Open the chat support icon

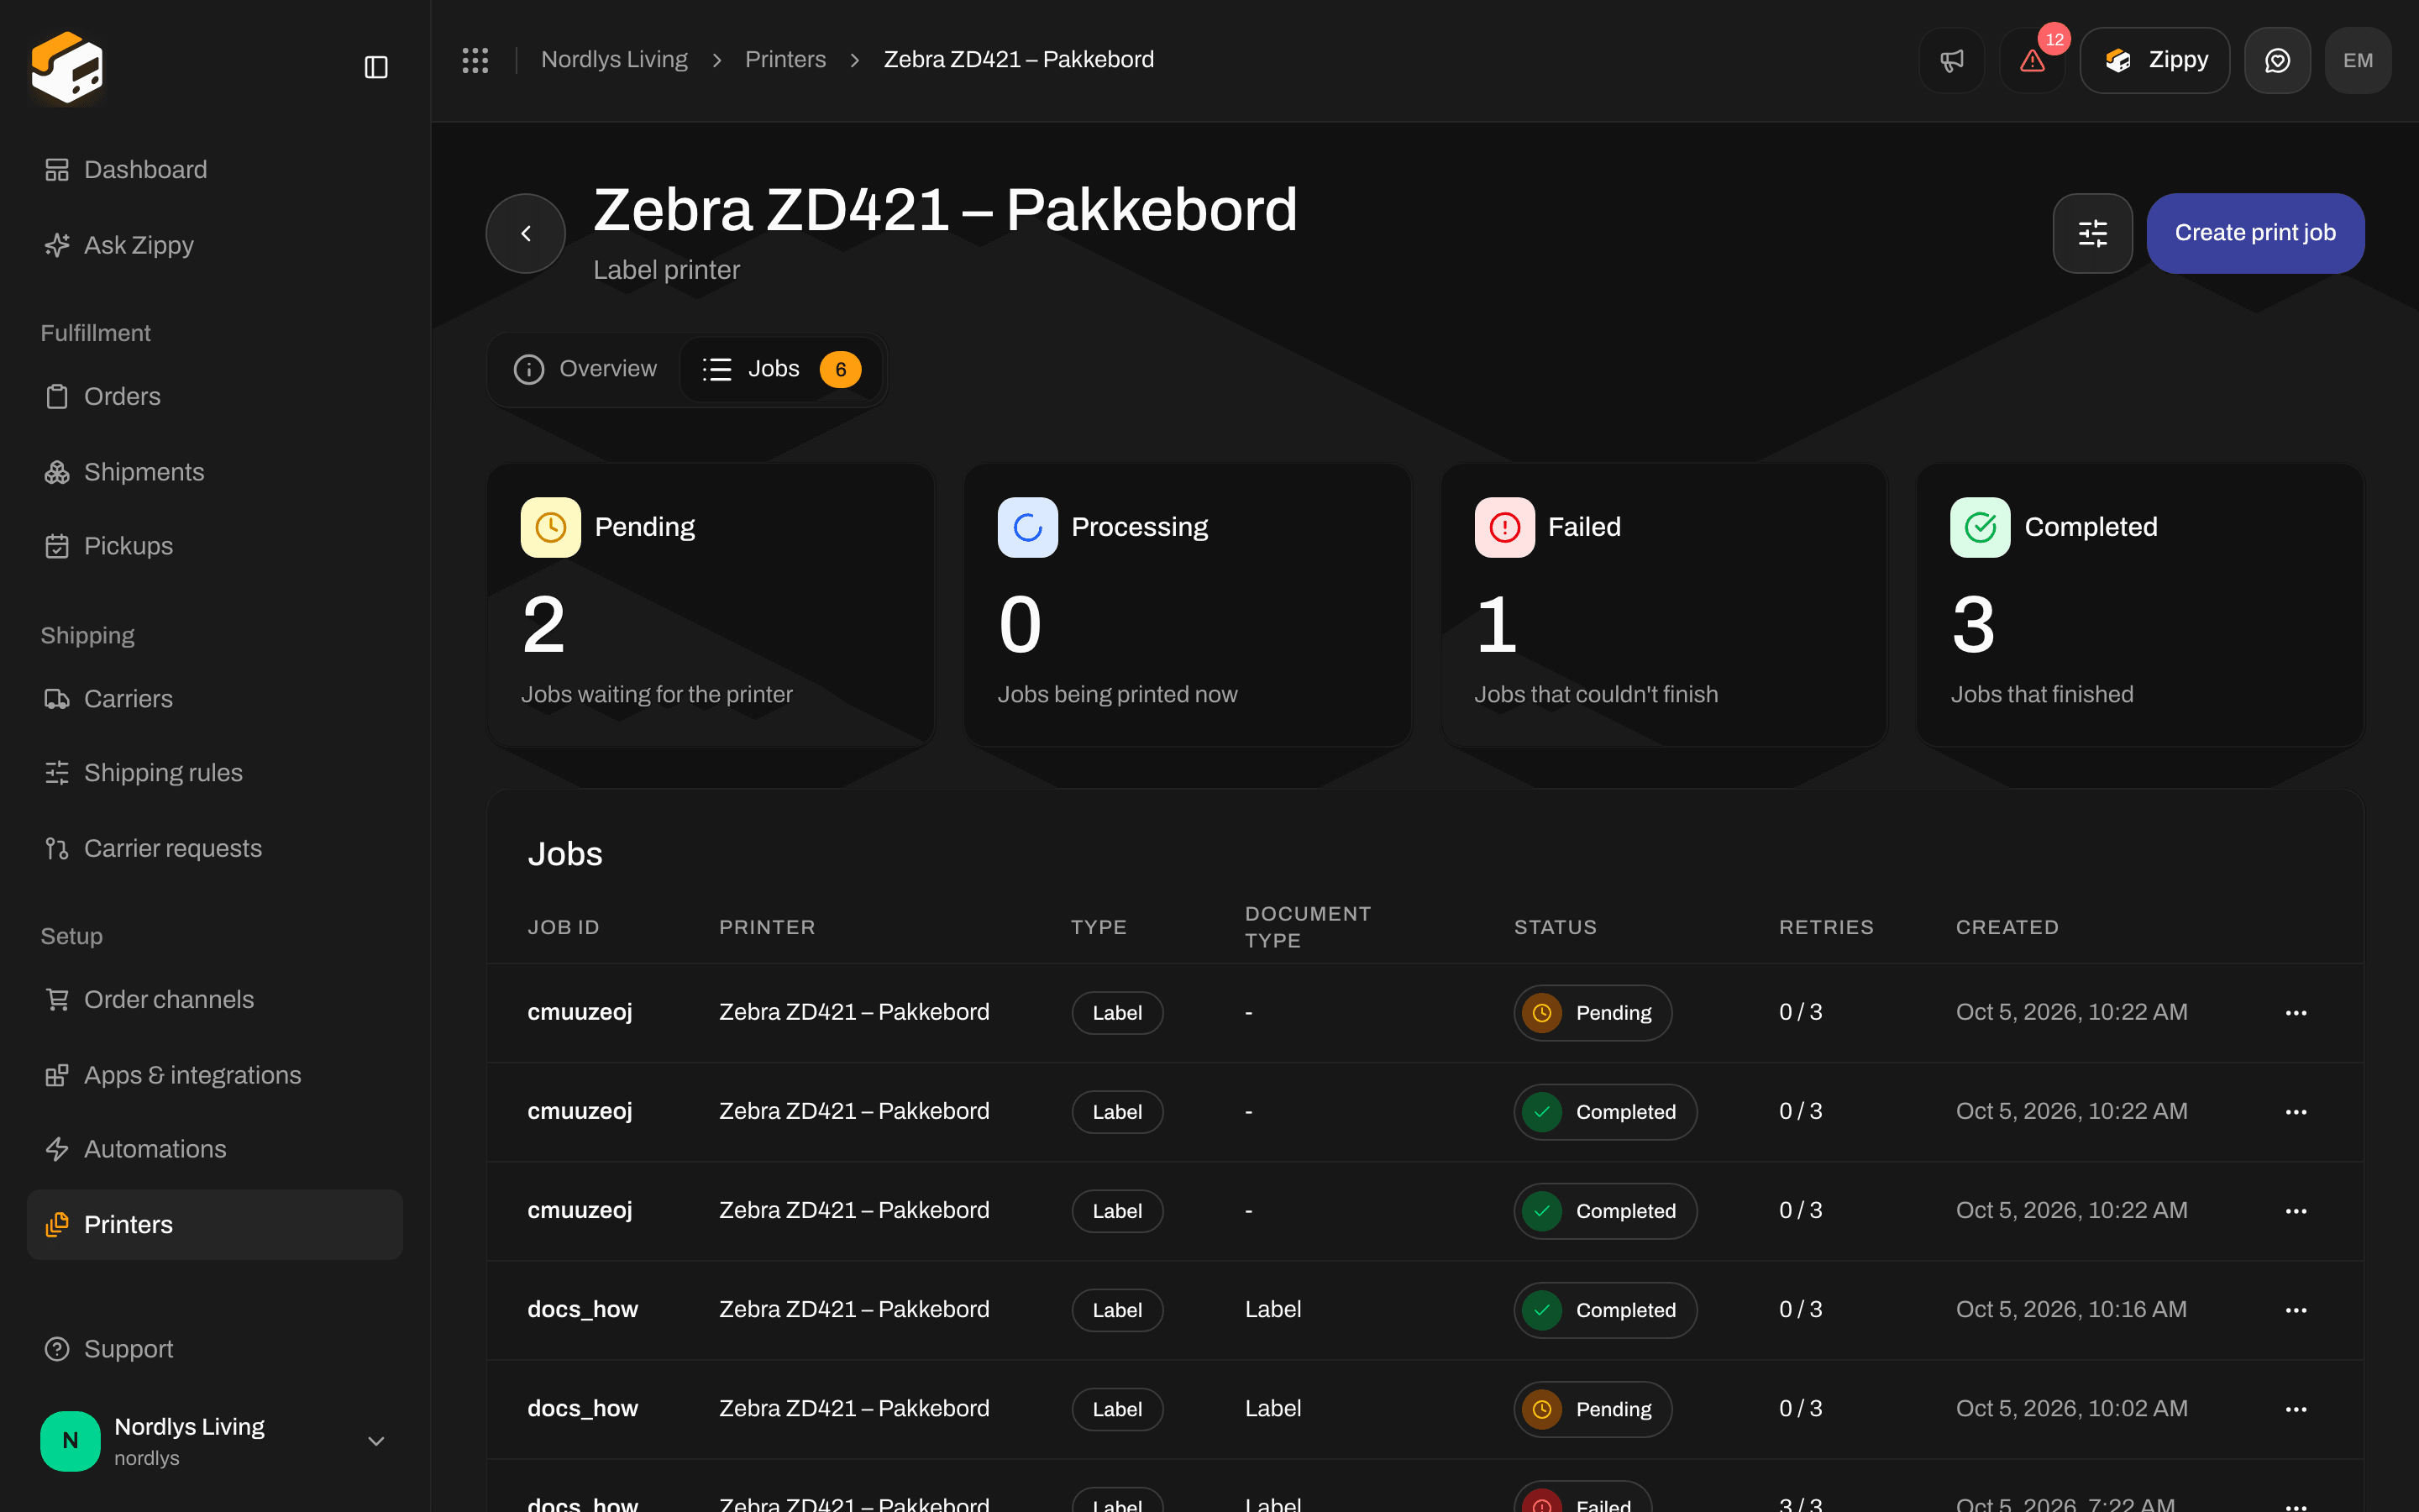[x=2277, y=60]
